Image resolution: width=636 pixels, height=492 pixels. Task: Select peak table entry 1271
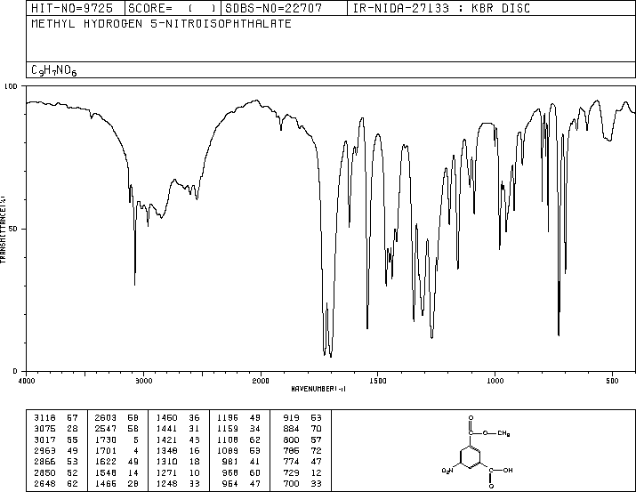[x=178, y=473]
